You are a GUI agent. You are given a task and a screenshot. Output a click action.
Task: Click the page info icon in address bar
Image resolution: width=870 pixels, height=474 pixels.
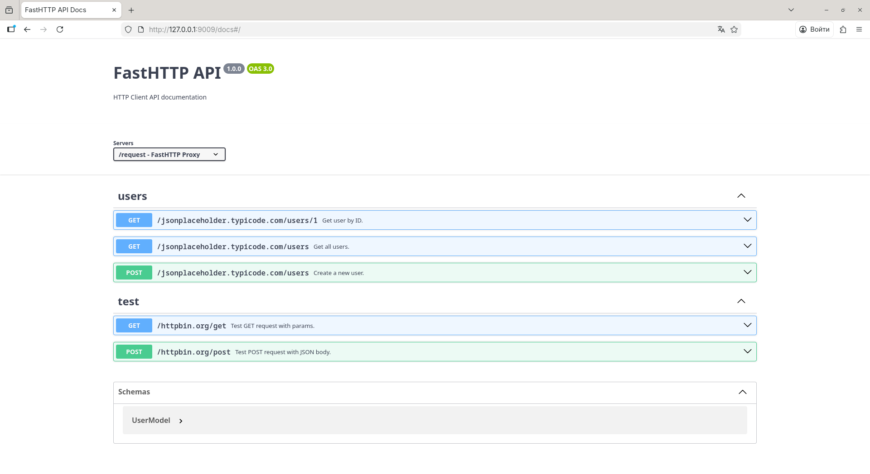[141, 29]
